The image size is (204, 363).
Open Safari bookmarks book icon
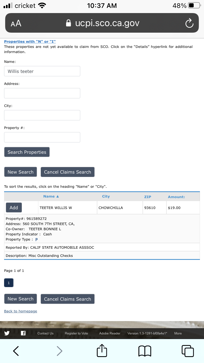tap(145, 351)
